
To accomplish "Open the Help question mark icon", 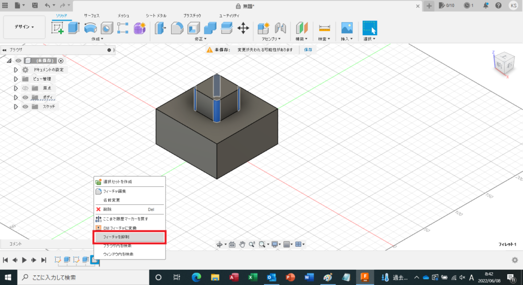I will [x=498, y=5].
